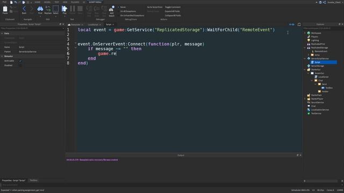Click Toggle Comment action
344x193 pixels.
(x=173, y=7)
